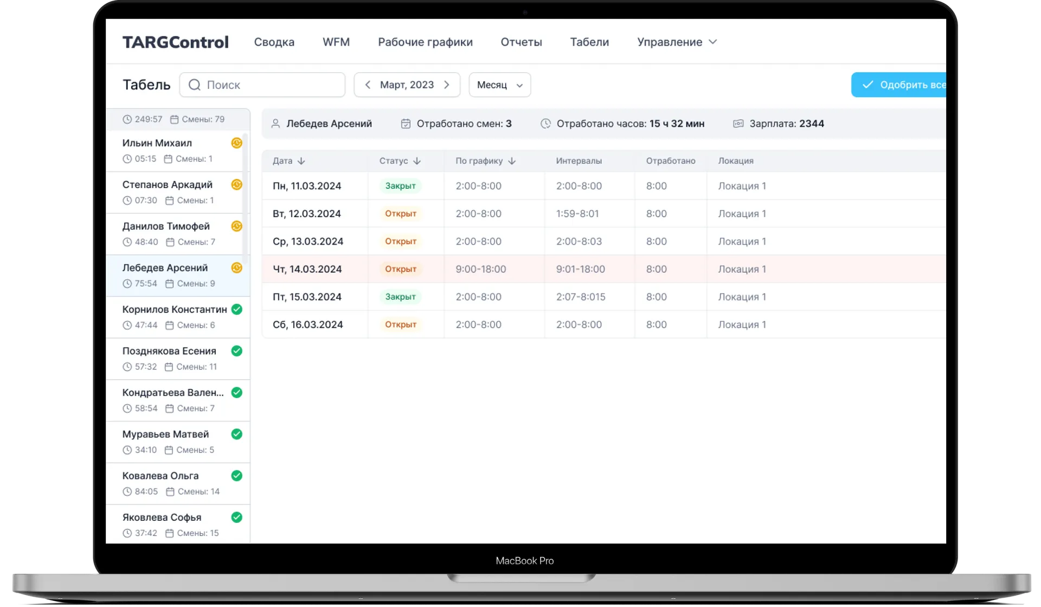1041x607 pixels.
Task: Open the Март, 2023 date picker
Action: [x=407, y=85]
